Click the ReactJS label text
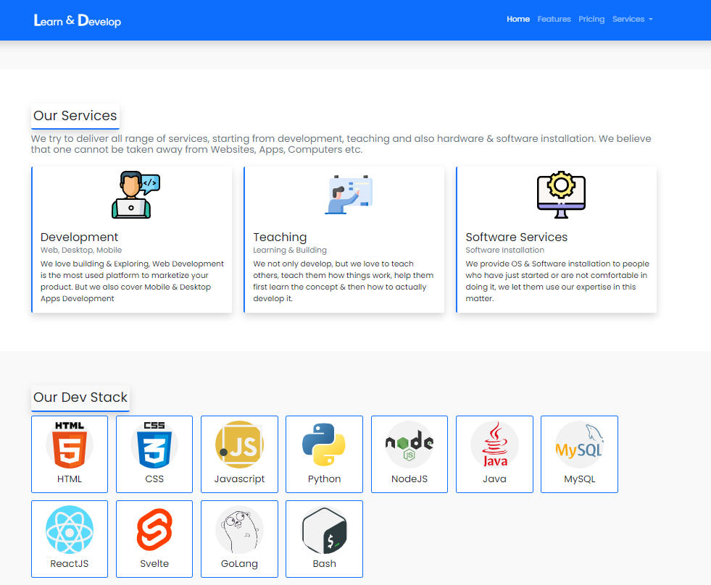The image size is (711, 585). click(70, 564)
